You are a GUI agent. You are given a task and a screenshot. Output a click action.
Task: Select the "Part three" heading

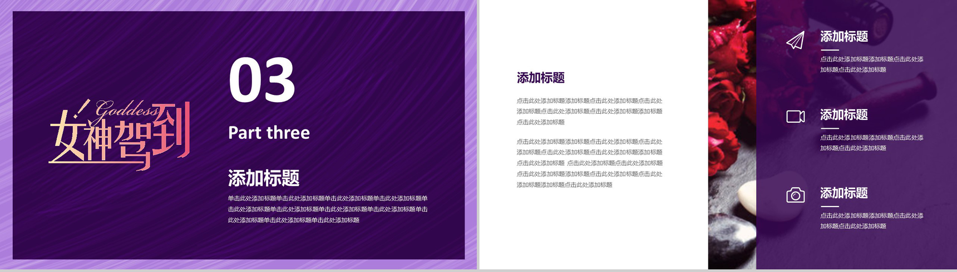[269, 133]
